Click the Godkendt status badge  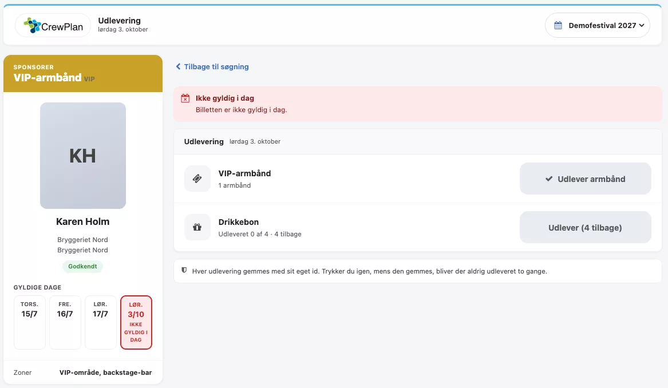[x=82, y=266]
